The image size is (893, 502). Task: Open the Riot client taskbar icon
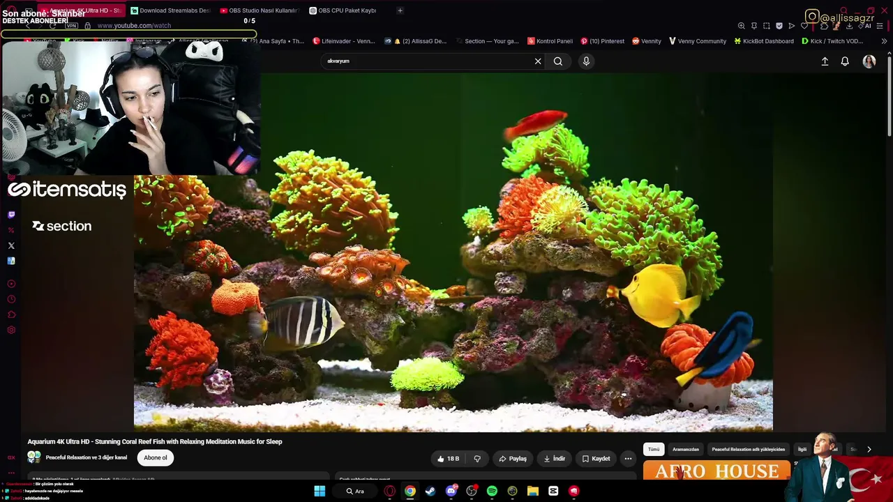tap(573, 491)
